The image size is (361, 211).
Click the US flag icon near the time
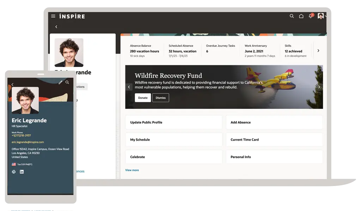(x=14, y=164)
